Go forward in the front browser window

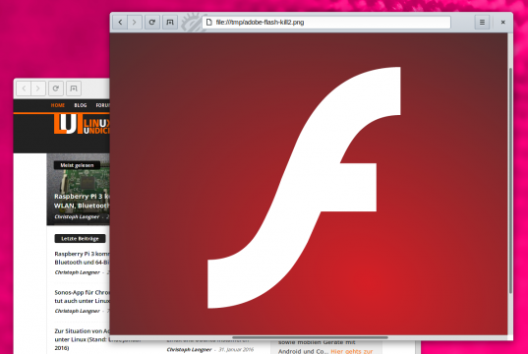click(134, 23)
